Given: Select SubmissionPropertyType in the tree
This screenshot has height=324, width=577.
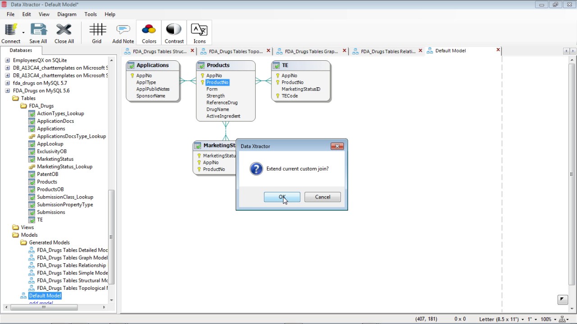Looking at the screenshot, I should [x=65, y=205].
